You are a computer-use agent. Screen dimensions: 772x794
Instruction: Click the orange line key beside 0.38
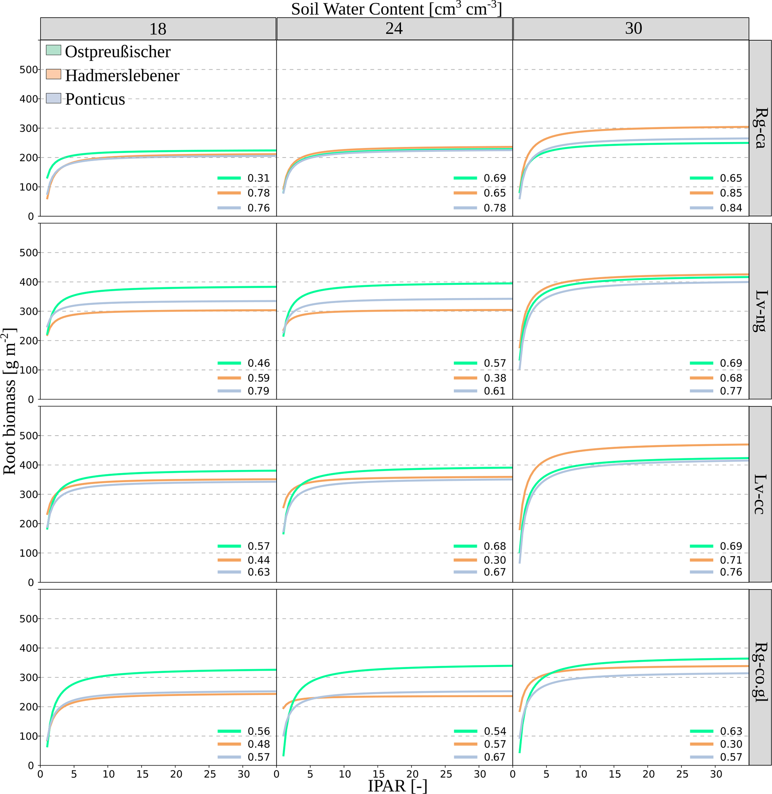click(465, 378)
